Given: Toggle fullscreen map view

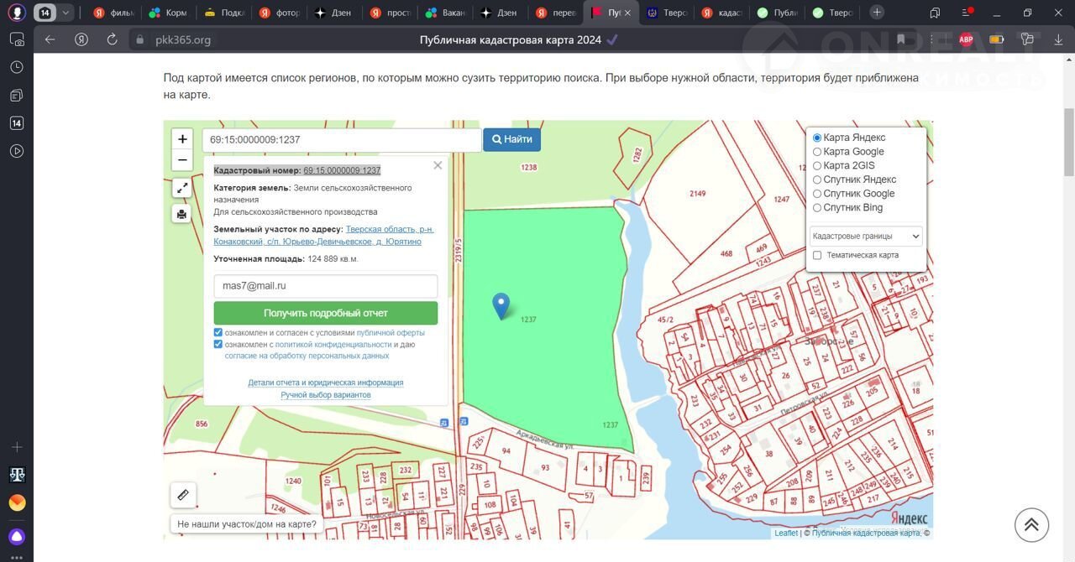Looking at the screenshot, I should point(182,188).
